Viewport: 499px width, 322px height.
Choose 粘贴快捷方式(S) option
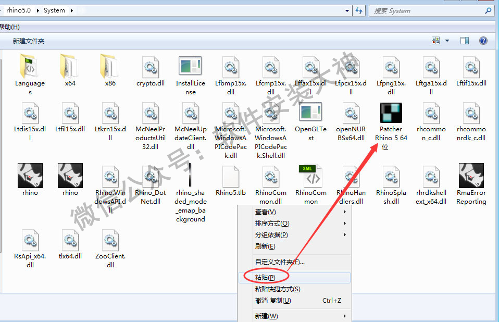pyautogui.click(x=294, y=289)
